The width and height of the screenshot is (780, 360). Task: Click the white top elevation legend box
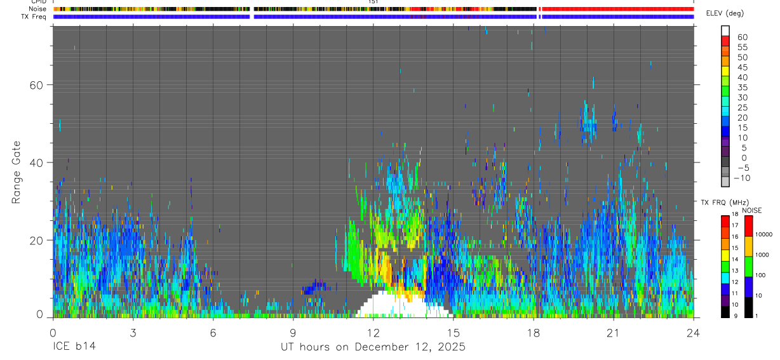coord(725,30)
